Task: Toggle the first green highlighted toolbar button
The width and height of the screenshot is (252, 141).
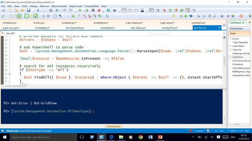Action: coord(26,16)
